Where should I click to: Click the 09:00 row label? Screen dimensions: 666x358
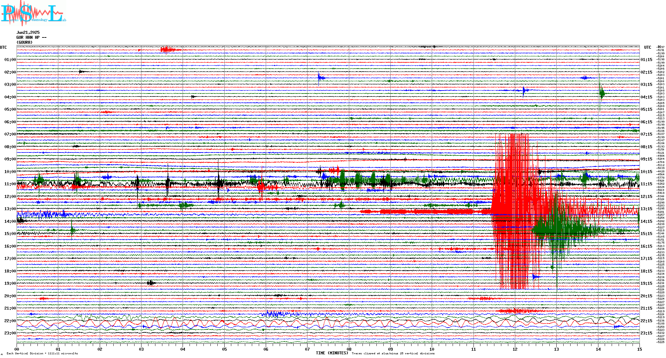click(x=10, y=159)
